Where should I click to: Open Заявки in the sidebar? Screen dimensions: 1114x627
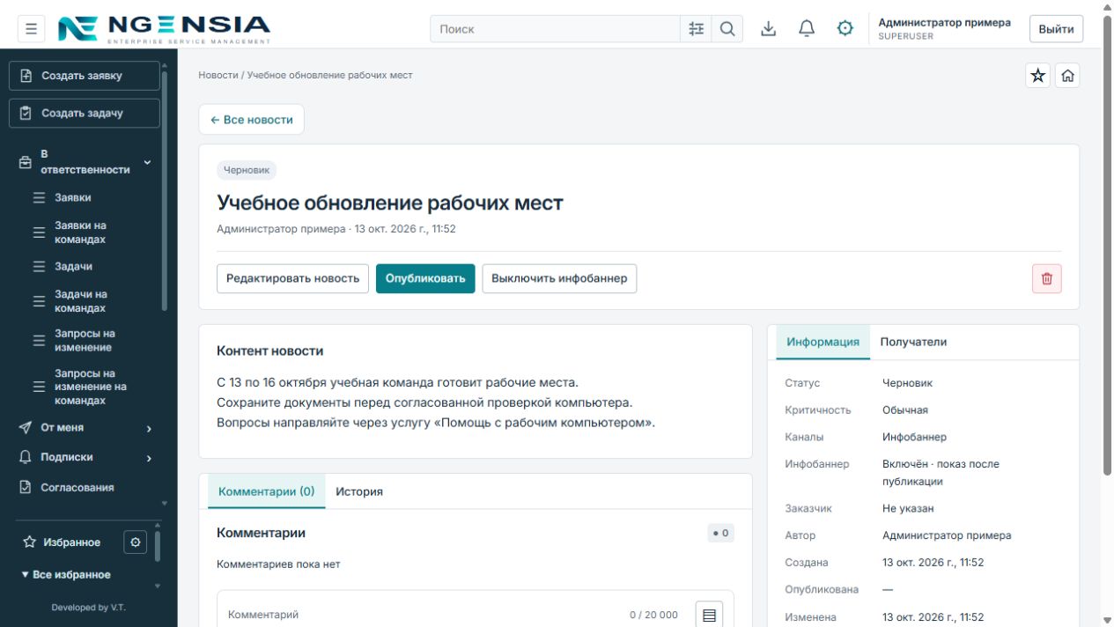coord(73,198)
